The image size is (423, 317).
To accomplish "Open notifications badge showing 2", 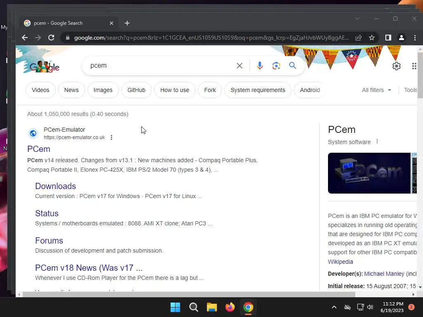I will click(x=411, y=307).
